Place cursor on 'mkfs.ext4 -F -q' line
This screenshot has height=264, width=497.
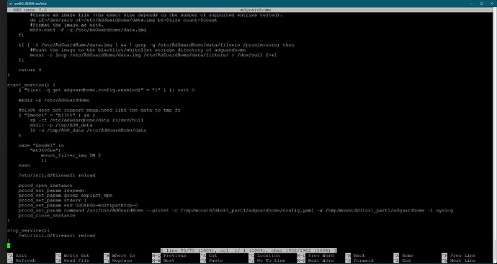click(88, 30)
